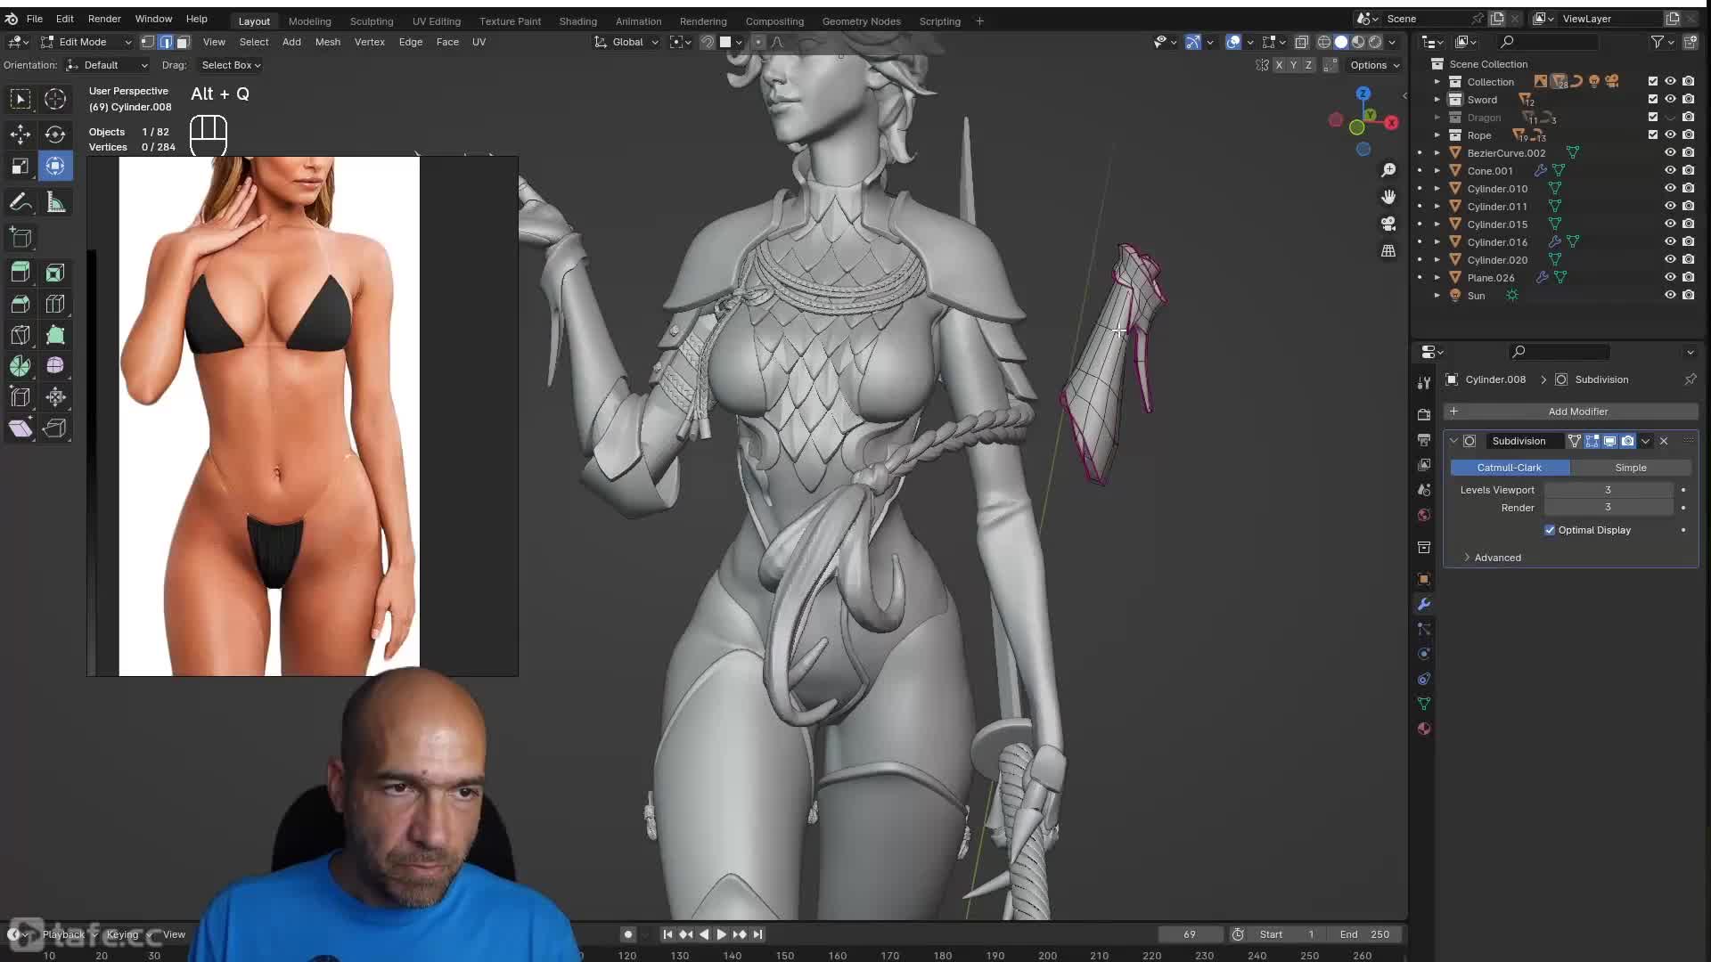Viewport: 1711px width, 962px height.
Task: Open the viewport Options dropdown
Action: [1374, 65]
